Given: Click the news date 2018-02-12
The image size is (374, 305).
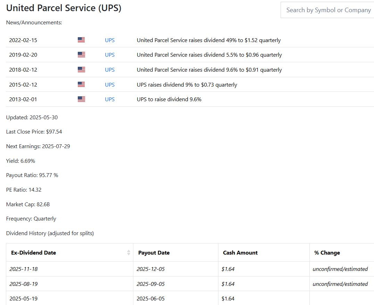Looking at the screenshot, I should (x=23, y=70).
